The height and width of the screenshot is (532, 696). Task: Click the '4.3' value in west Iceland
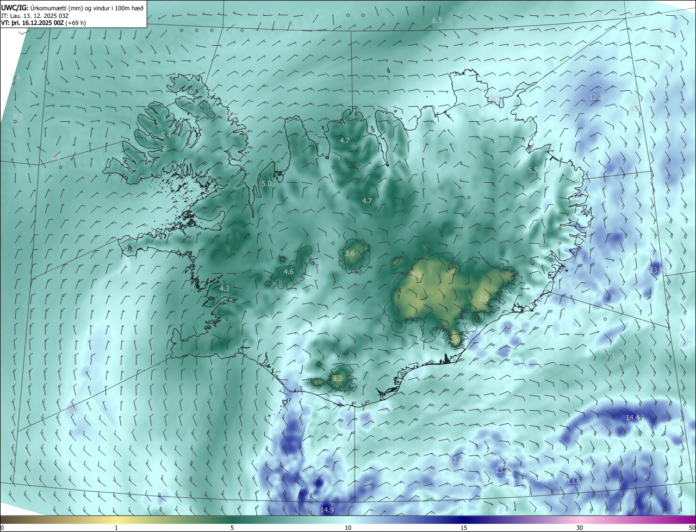(x=225, y=288)
